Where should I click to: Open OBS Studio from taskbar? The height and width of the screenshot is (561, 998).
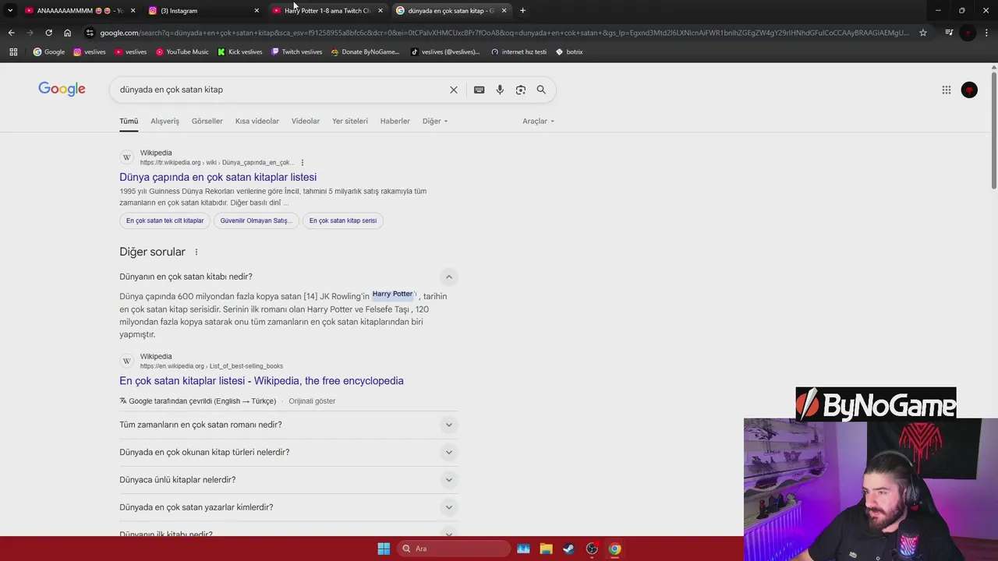coord(592,549)
